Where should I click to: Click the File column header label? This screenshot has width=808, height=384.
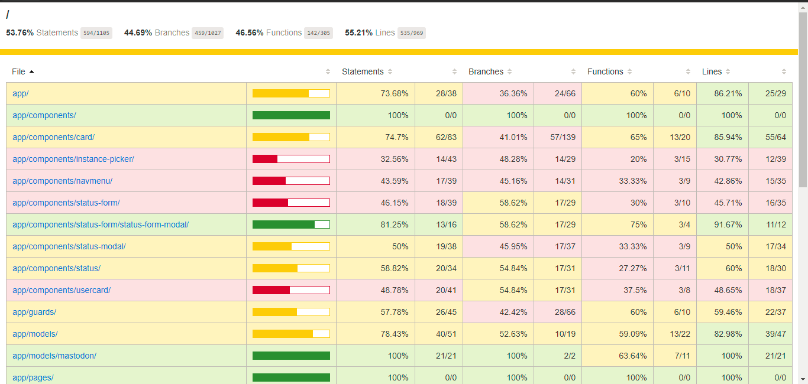pos(18,71)
